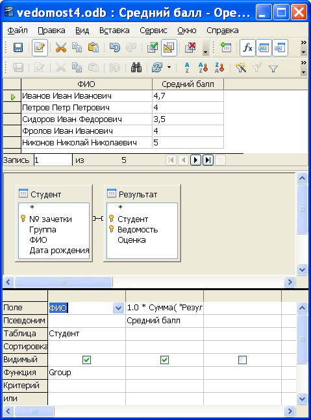311x420 pixels.
Task: Select the Средний балл column header in results
Action: point(188,84)
